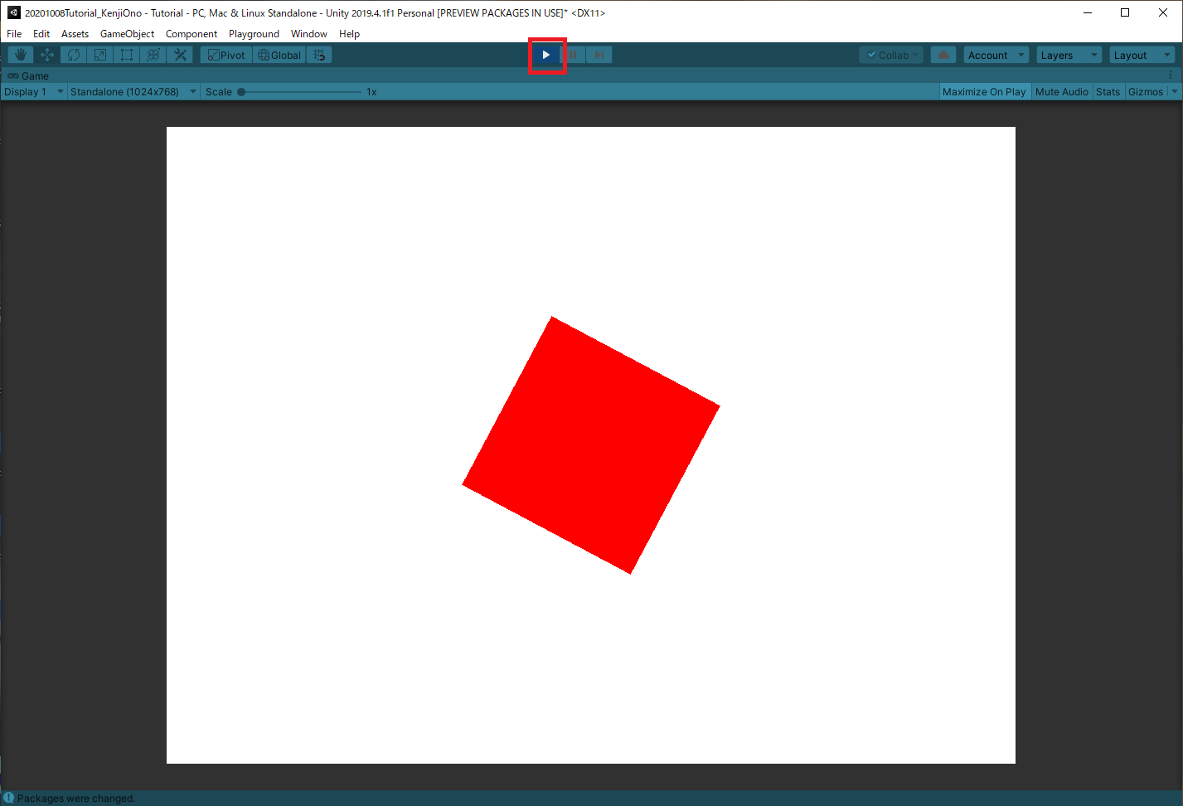Open the Standalone (1024x768) resolution dropdown

coord(133,92)
